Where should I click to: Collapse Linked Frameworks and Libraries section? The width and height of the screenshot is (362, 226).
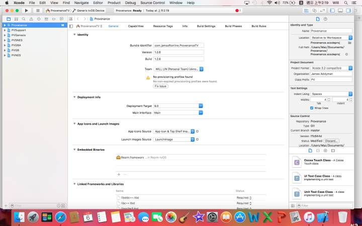point(74,184)
